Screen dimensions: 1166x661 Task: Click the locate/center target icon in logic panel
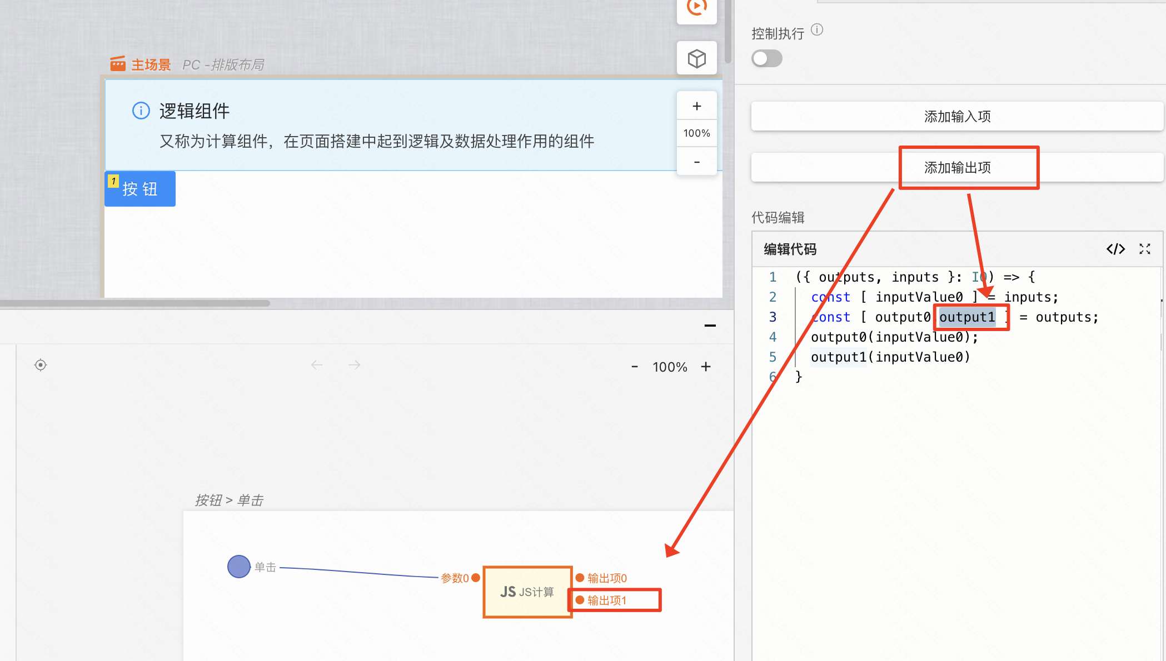[41, 365]
